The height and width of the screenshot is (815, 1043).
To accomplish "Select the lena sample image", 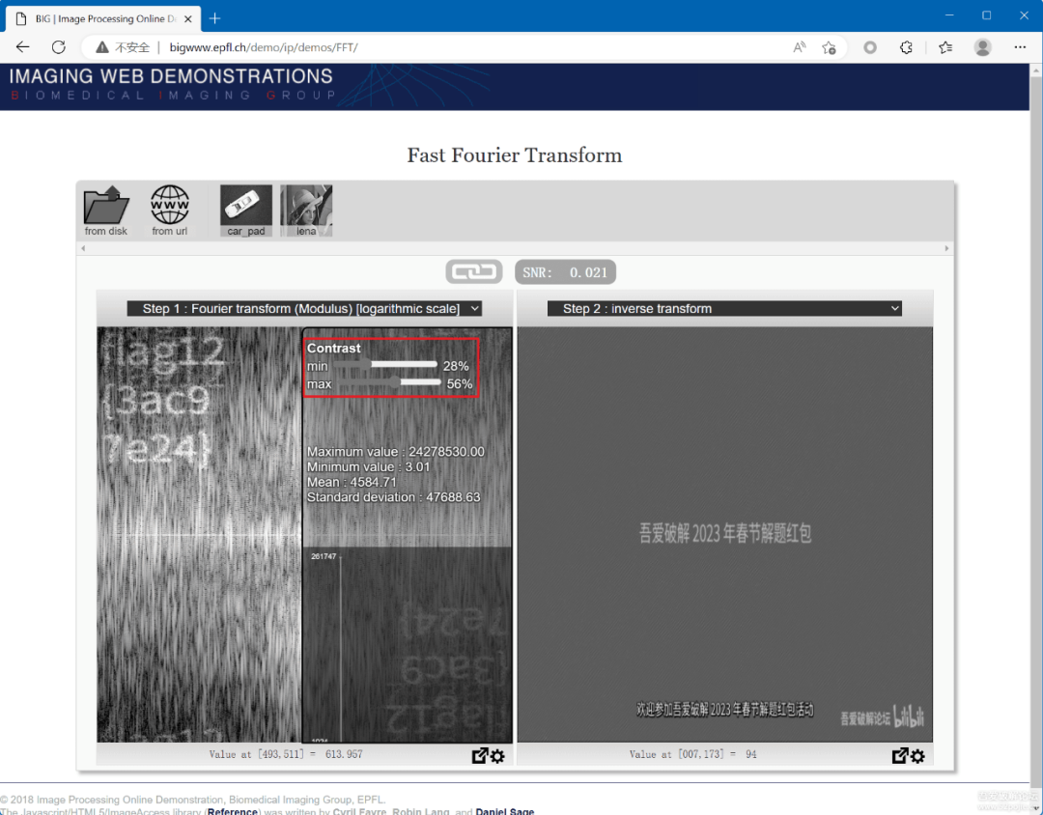I will click(x=306, y=209).
